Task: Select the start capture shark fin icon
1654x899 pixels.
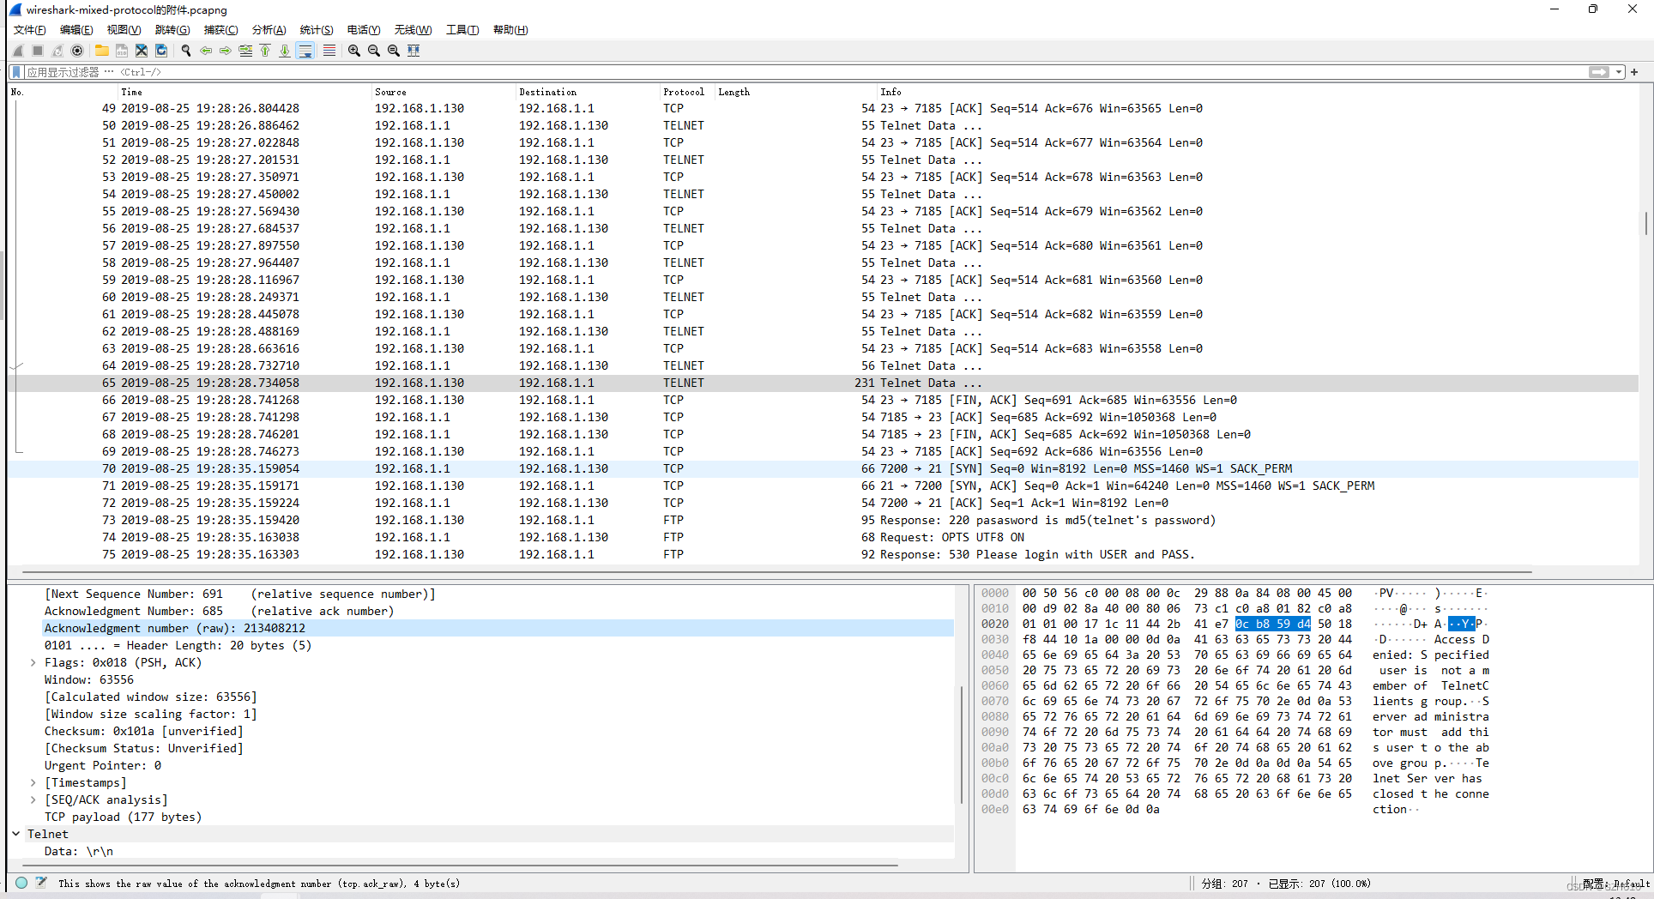Action: 17,51
